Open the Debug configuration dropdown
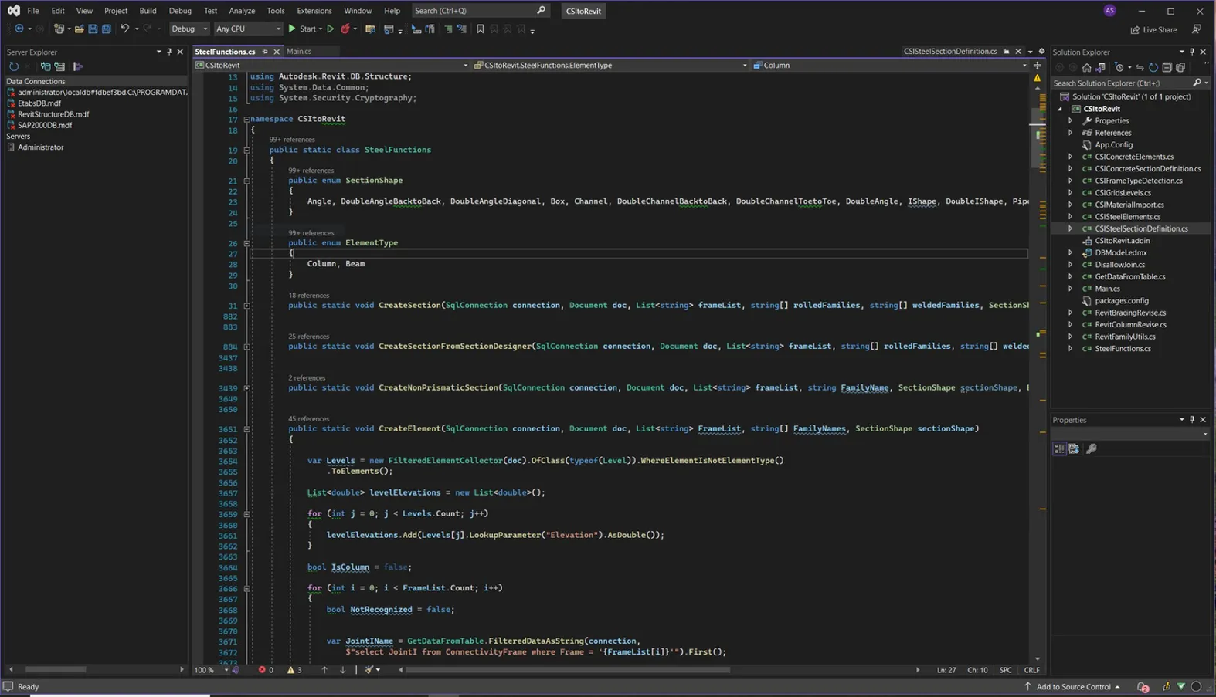This screenshot has height=697, width=1216. tap(189, 29)
